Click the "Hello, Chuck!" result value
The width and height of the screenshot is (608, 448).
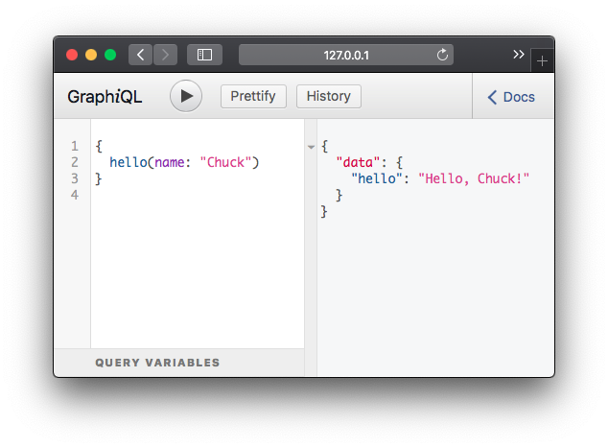pos(474,178)
